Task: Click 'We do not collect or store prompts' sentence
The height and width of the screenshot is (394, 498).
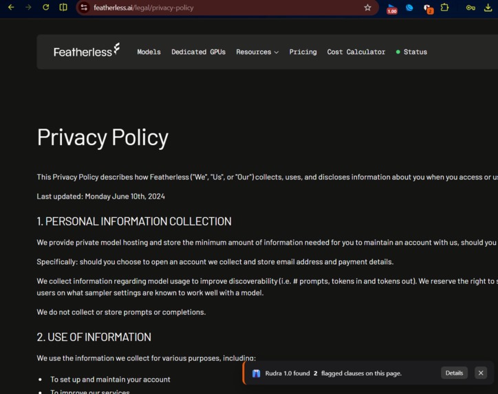Action: coord(121,312)
